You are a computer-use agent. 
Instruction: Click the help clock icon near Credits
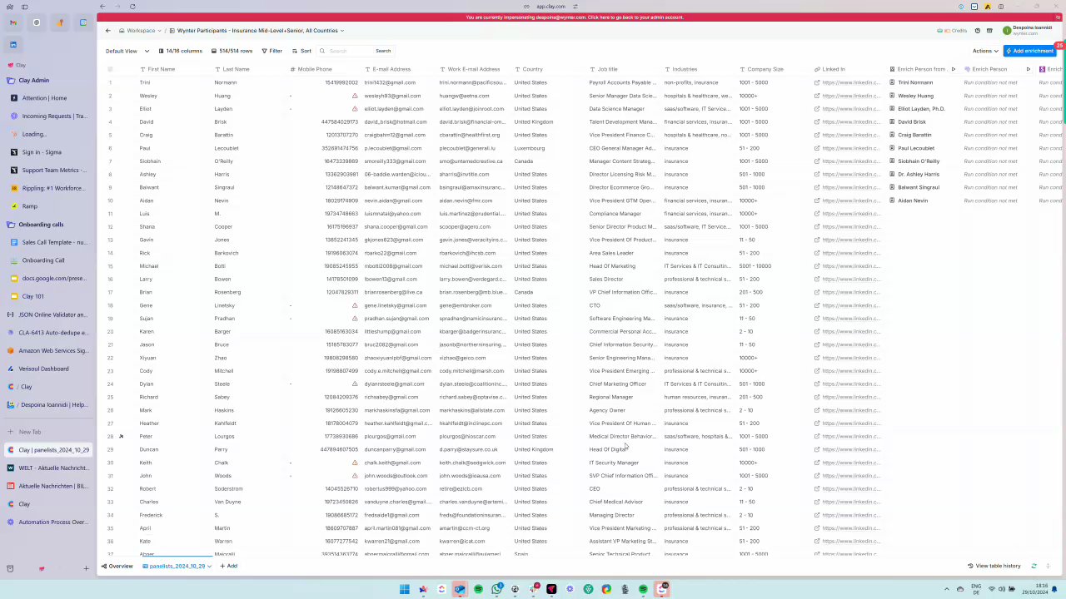978,31
